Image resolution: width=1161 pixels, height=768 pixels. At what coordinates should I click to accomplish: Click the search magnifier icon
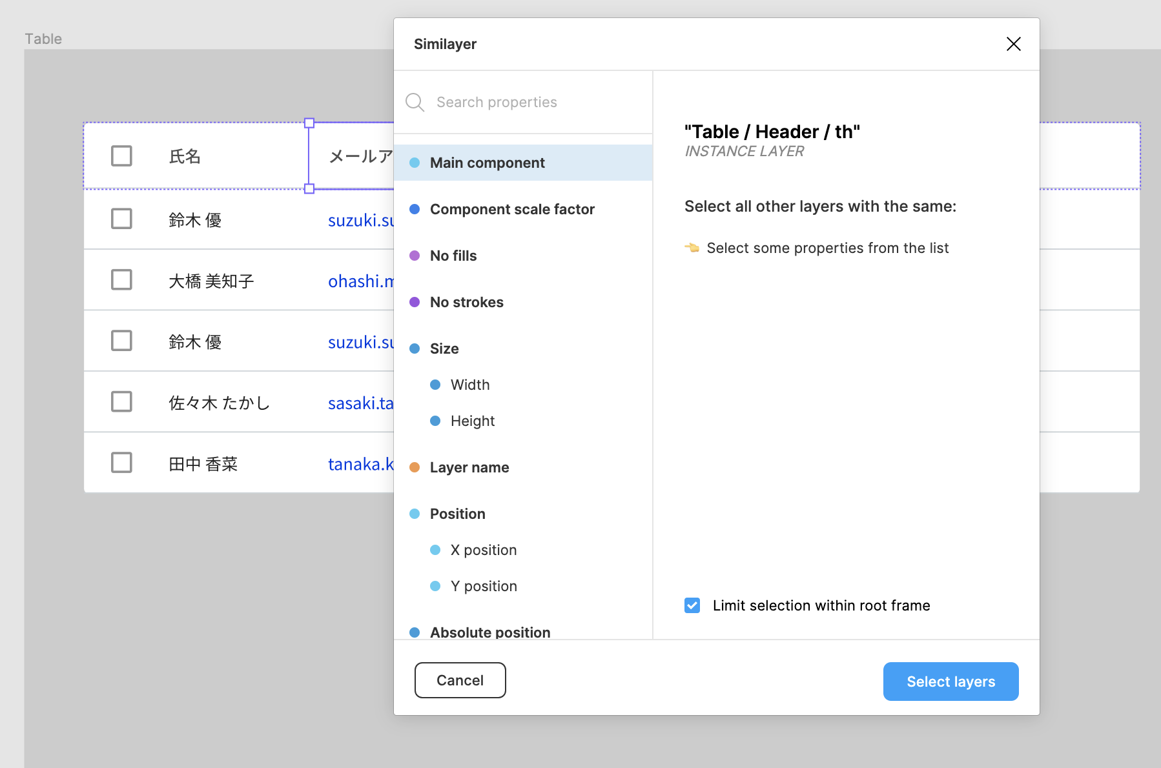[415, 103]
